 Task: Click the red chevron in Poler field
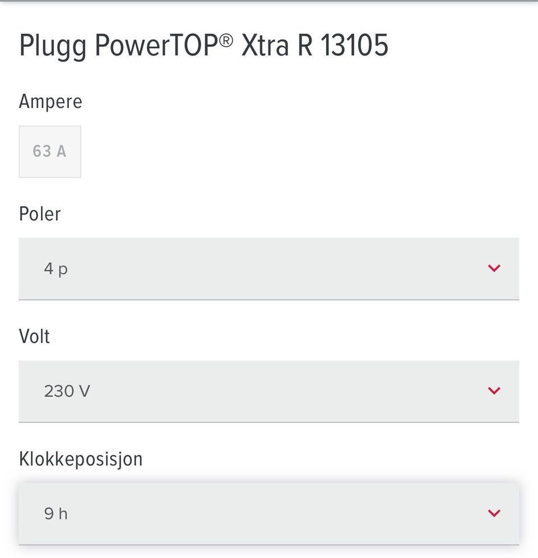[x=494, y=268]
